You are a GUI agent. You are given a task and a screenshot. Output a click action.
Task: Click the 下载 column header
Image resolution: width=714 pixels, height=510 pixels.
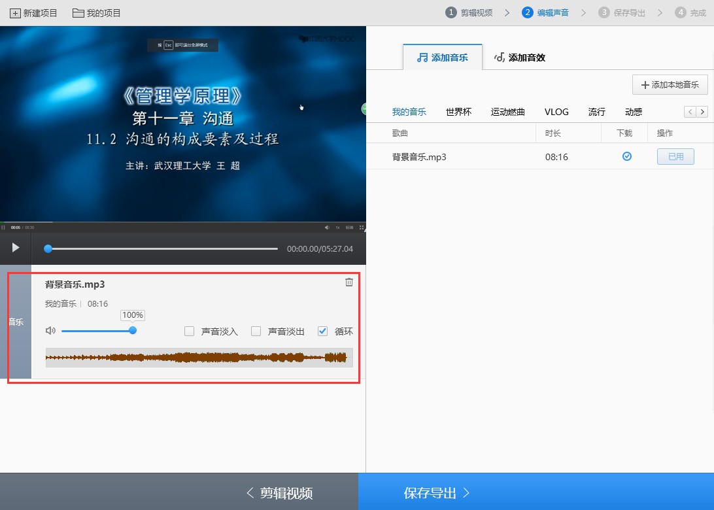(x=624, y=133)
